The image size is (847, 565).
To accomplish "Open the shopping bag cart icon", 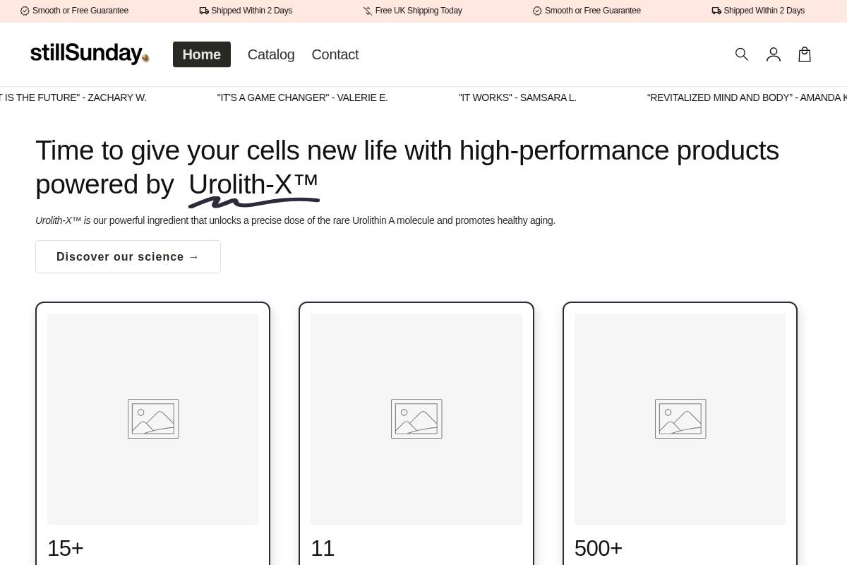I will coord(805,54).
